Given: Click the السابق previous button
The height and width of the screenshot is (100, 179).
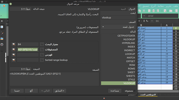Looking at the screenshot, I should pyautogui.click(x=60, y=91).
